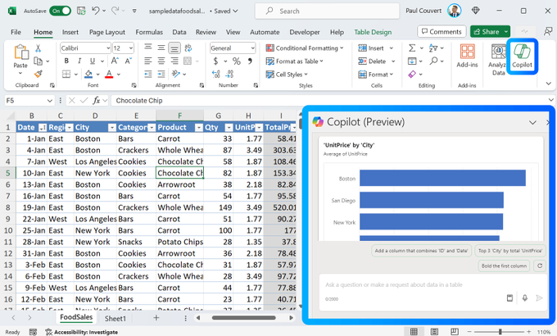Apply comma style
The image size is (557, 336).
pyautogui.click(x=250, y=61)
